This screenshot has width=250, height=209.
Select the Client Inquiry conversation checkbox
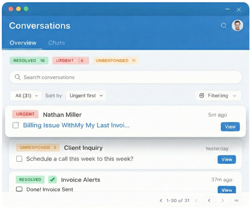[19, 159]
